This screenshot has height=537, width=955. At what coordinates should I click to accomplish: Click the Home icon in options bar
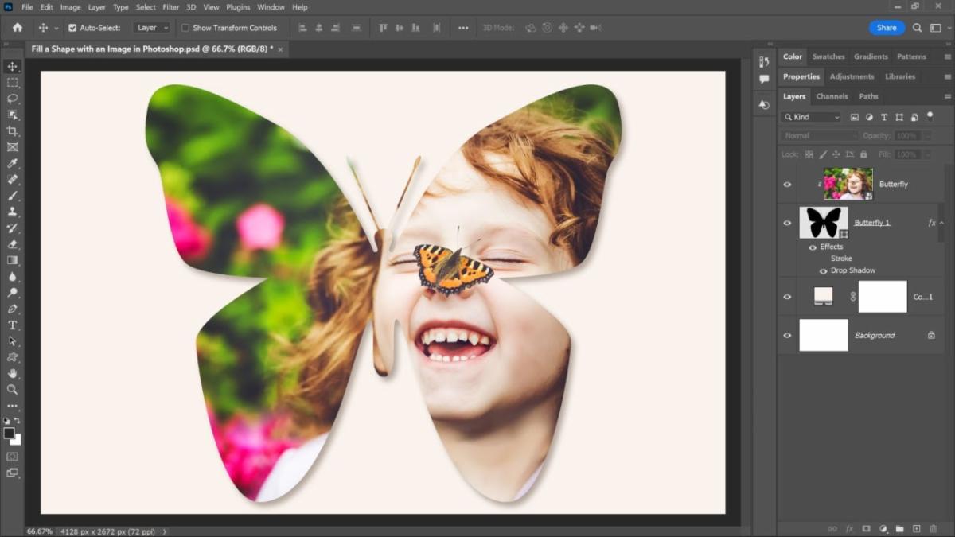pos(18,28)
